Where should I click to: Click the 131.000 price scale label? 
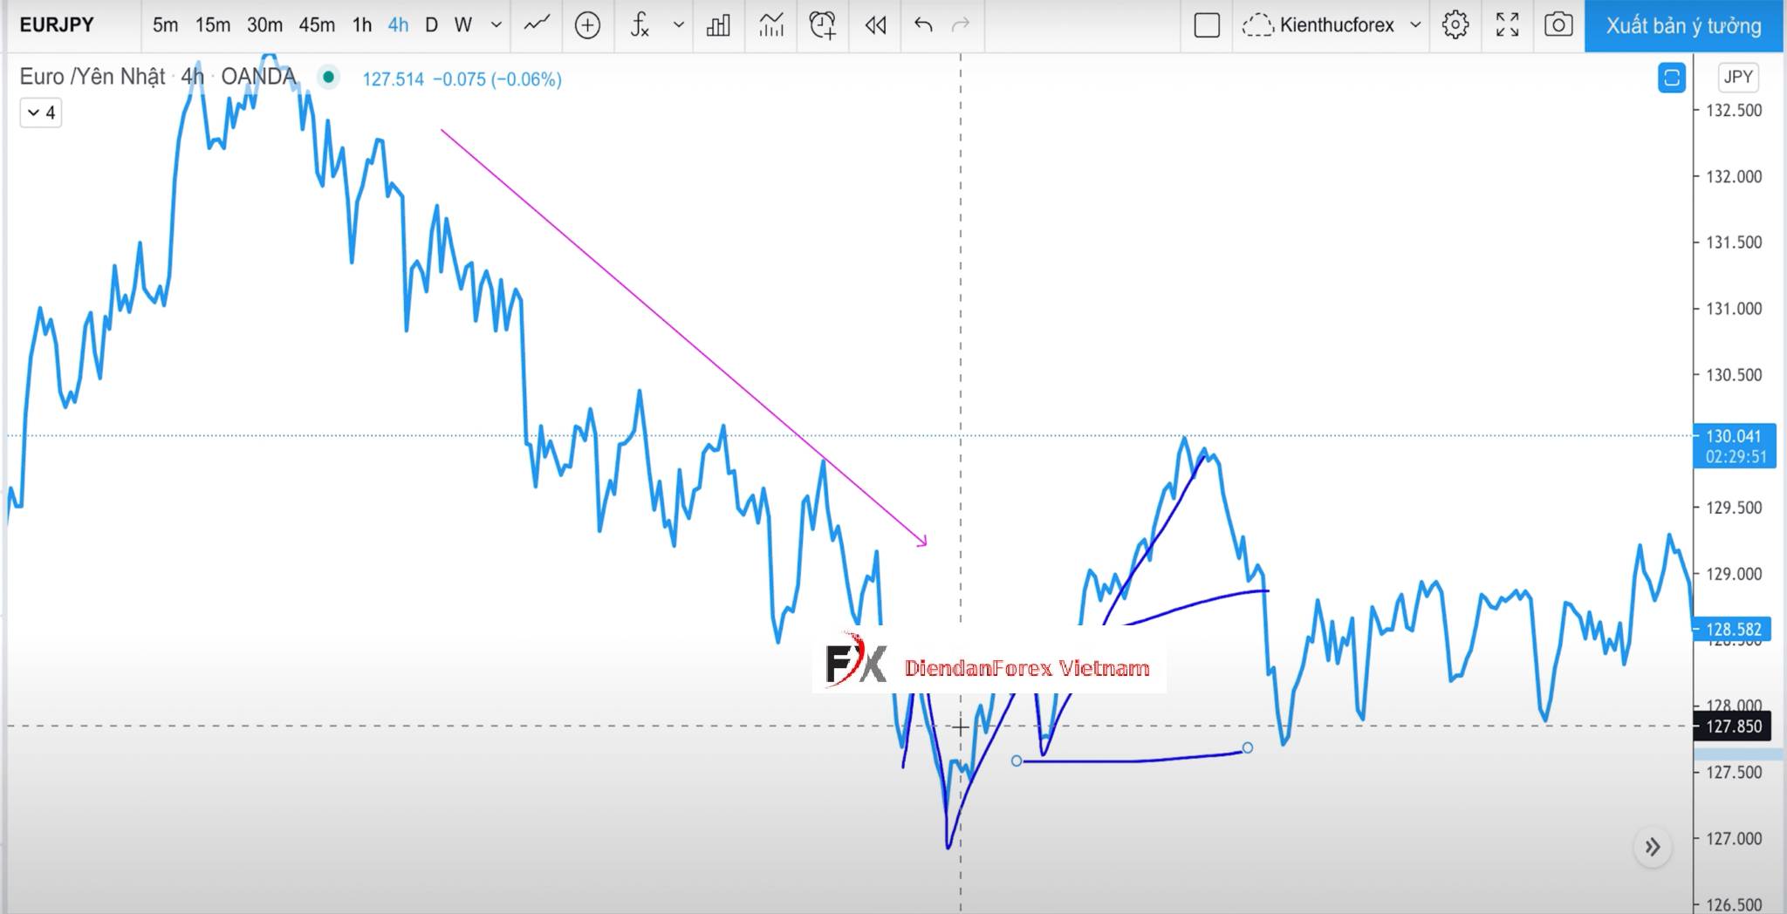point(1734,309)
